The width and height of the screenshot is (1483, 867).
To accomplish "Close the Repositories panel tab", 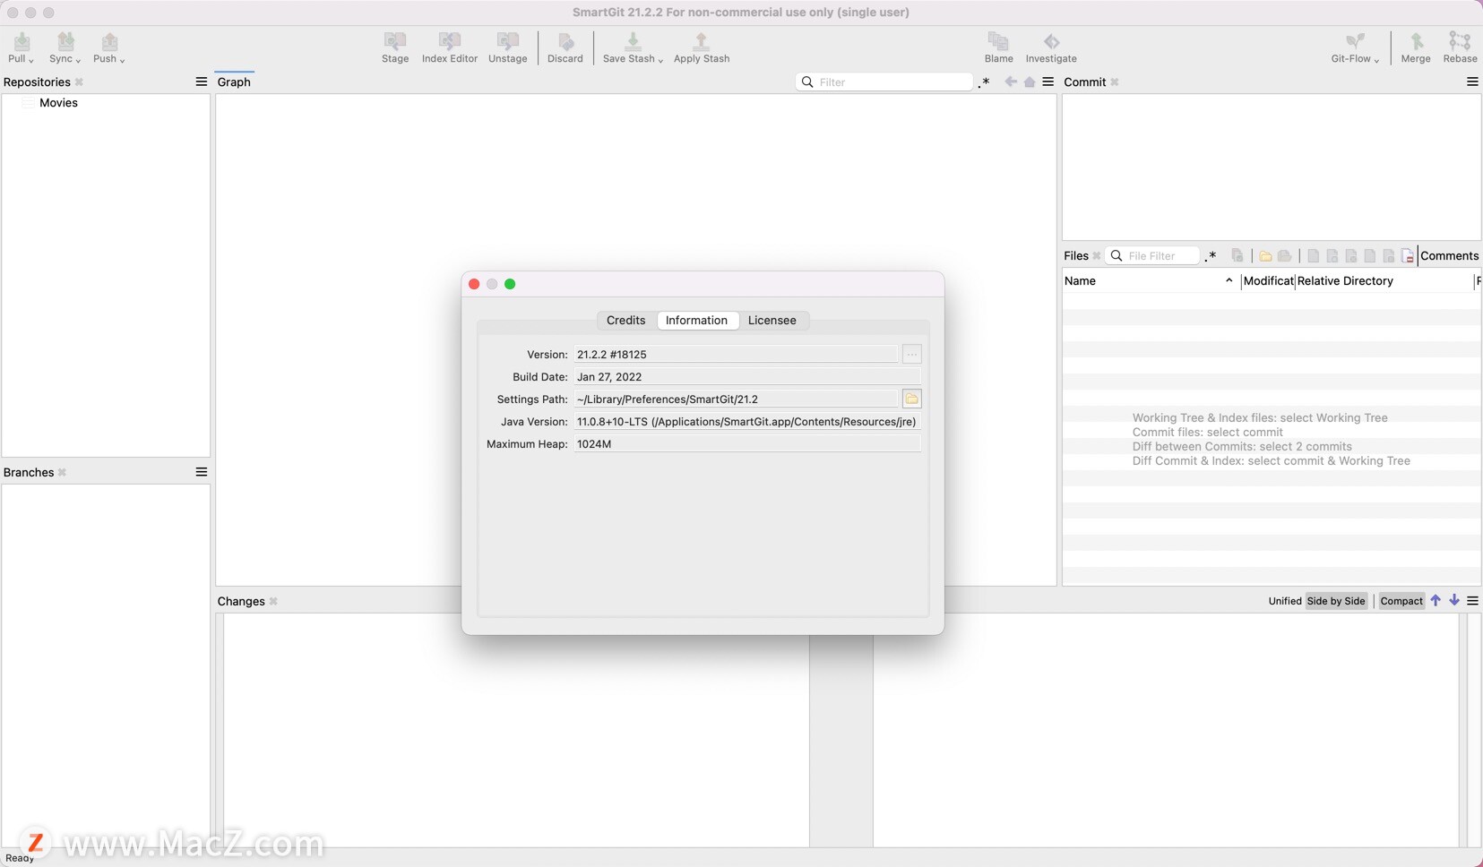I will pos(79,82).
